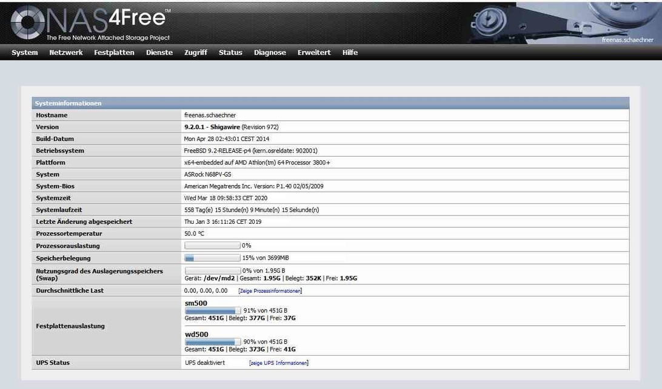Image resolution: width=662 pixels, height=389 pixels.
Task: Open the Netzwerk menu
Action: coord(66,53)
